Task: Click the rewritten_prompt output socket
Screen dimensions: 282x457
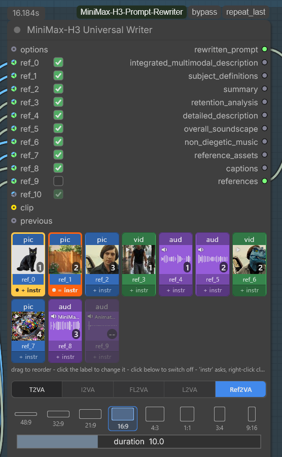Action: coord(265,49)
